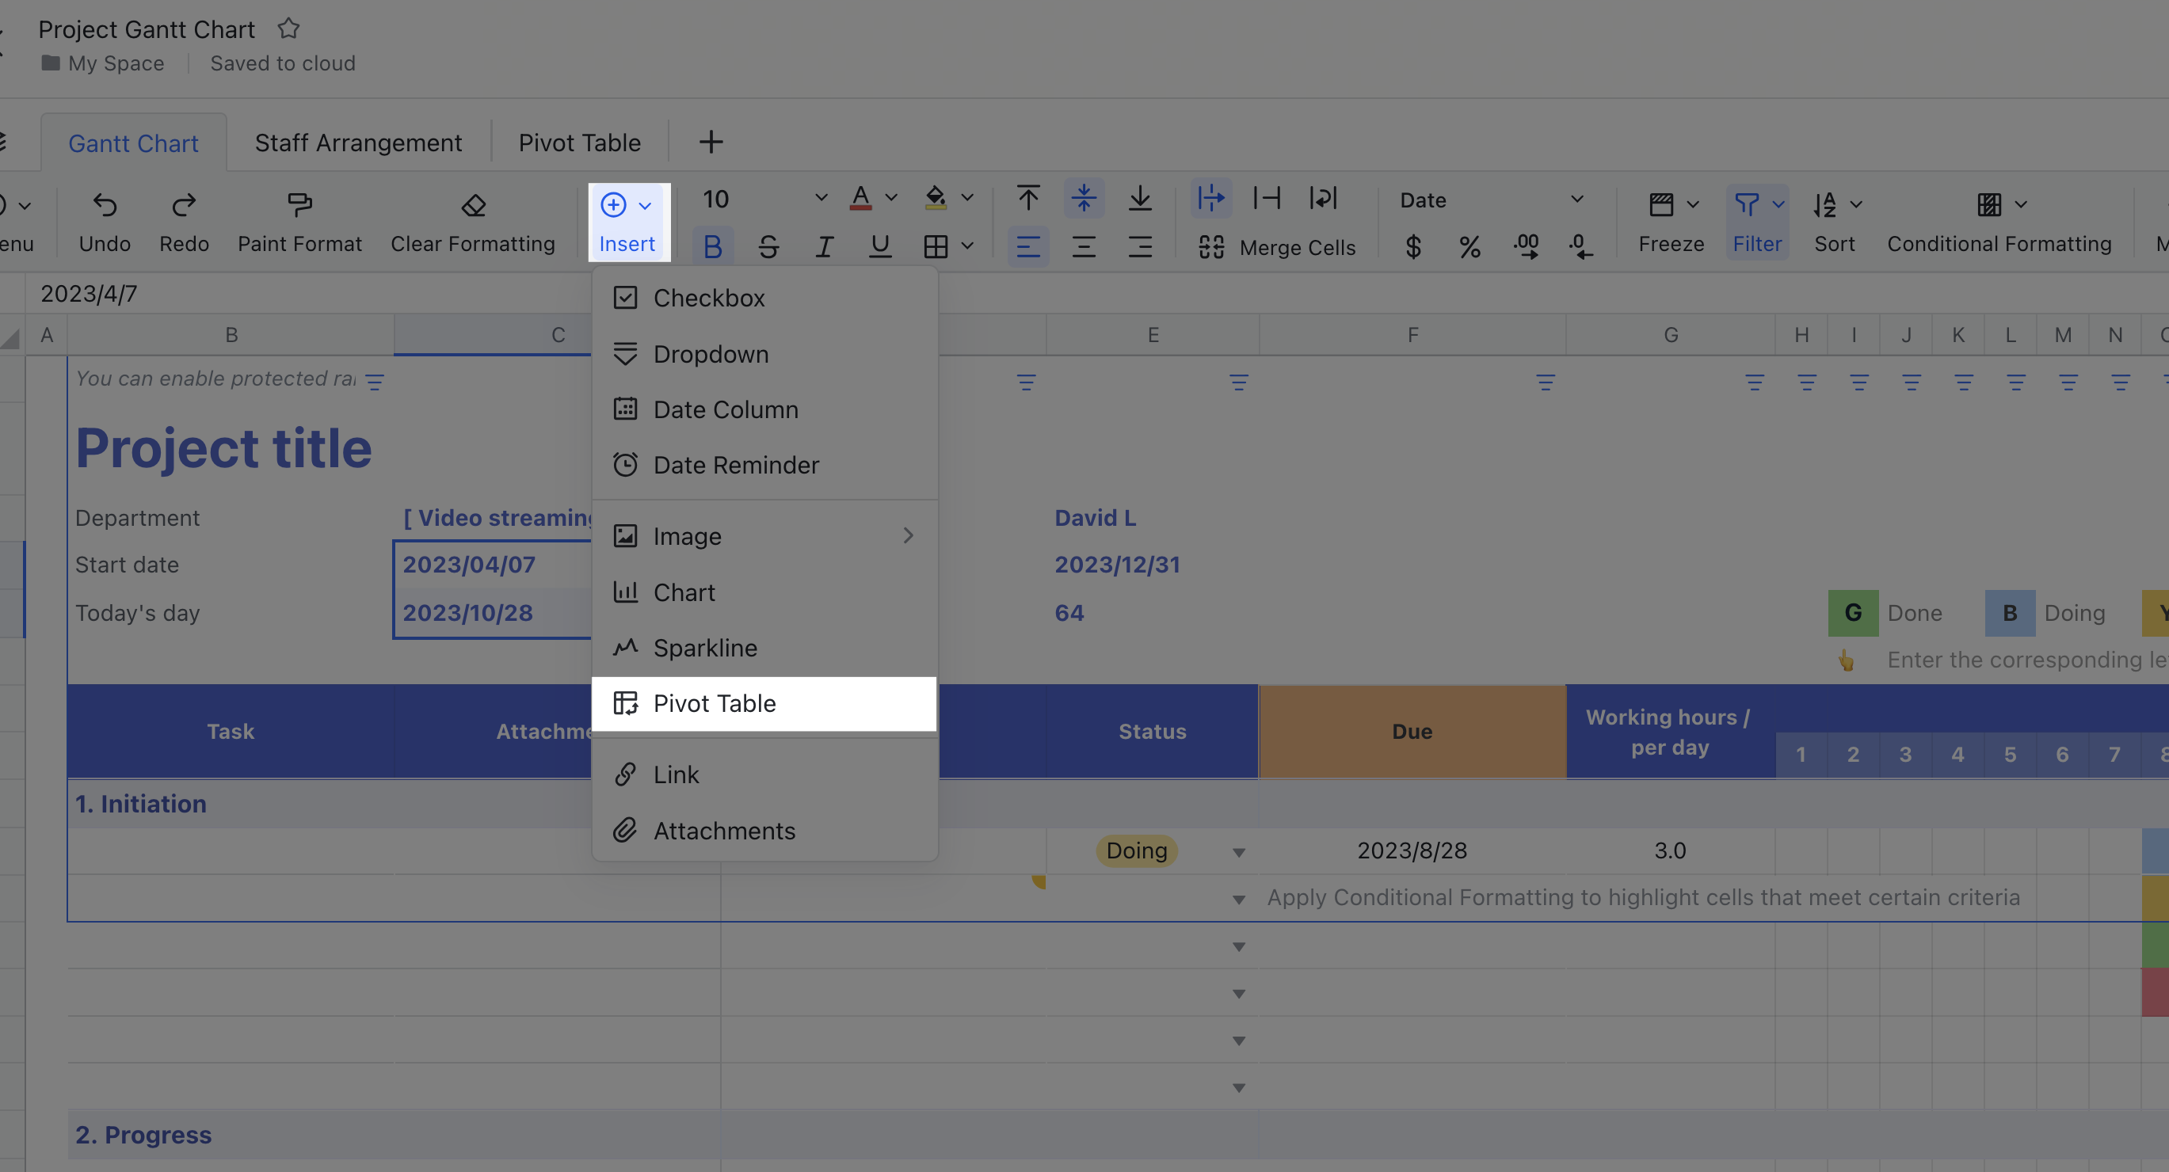Toggle bold formatting
The width and height of the screenshot is (2169, 1172).
[713, 247]
